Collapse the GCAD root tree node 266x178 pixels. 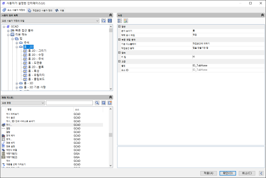tap(4, 27)
